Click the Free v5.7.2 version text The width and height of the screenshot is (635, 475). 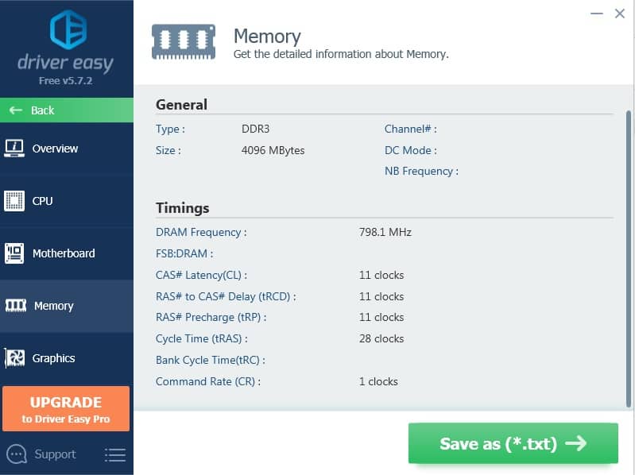click(66, 81)
